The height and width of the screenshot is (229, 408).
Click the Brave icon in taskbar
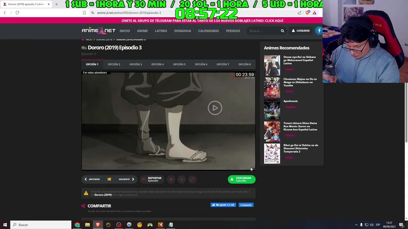tap(98, 225)
